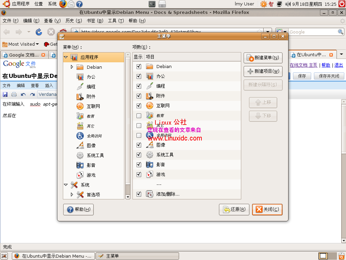The image size is (346, 260).
Task: Click the 退出 link in Google Docs
Action: click(339, 65)
